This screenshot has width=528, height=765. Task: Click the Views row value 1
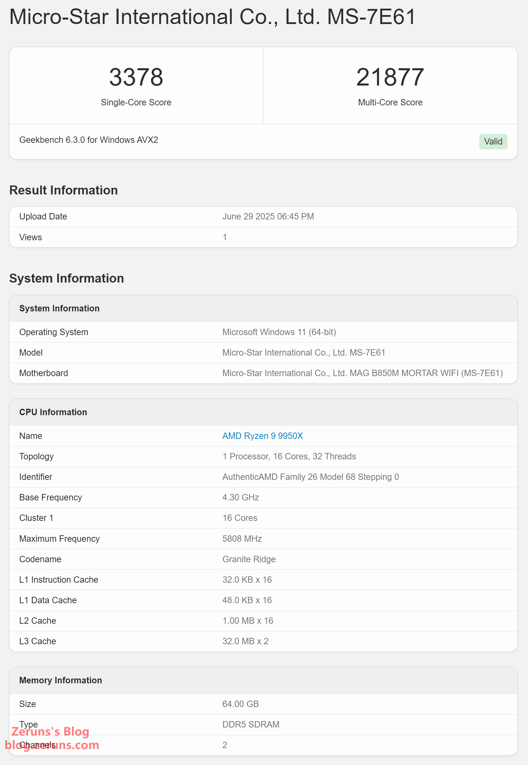[x=225, y=237]
